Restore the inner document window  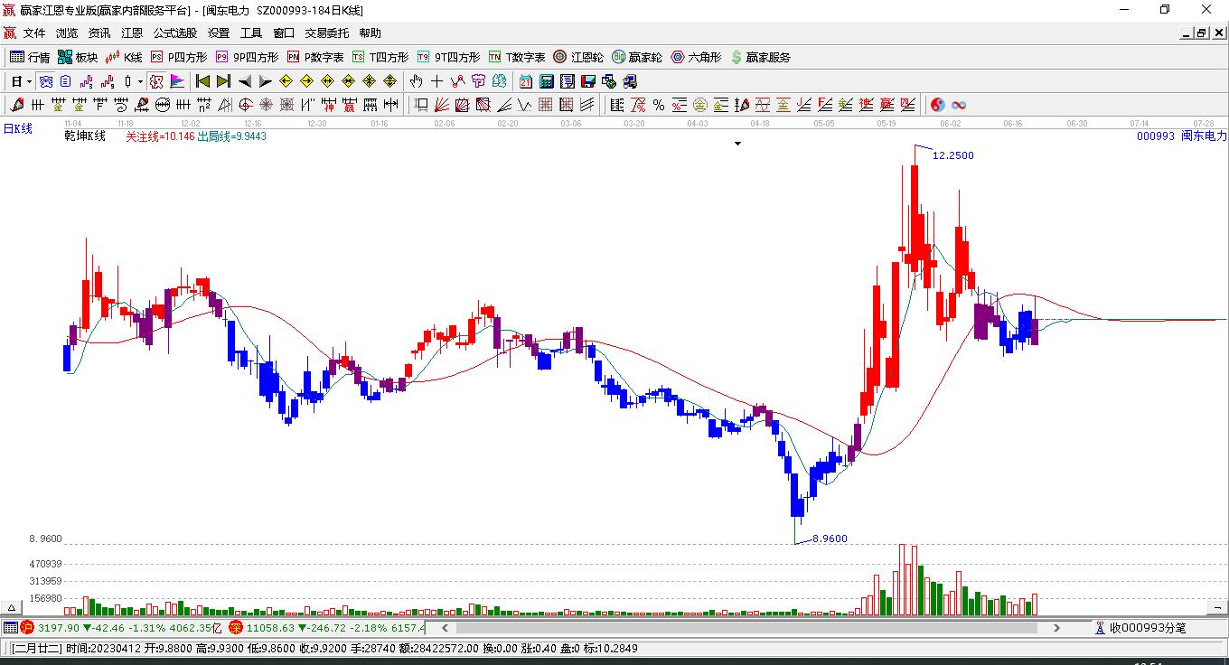[1202, 33]
